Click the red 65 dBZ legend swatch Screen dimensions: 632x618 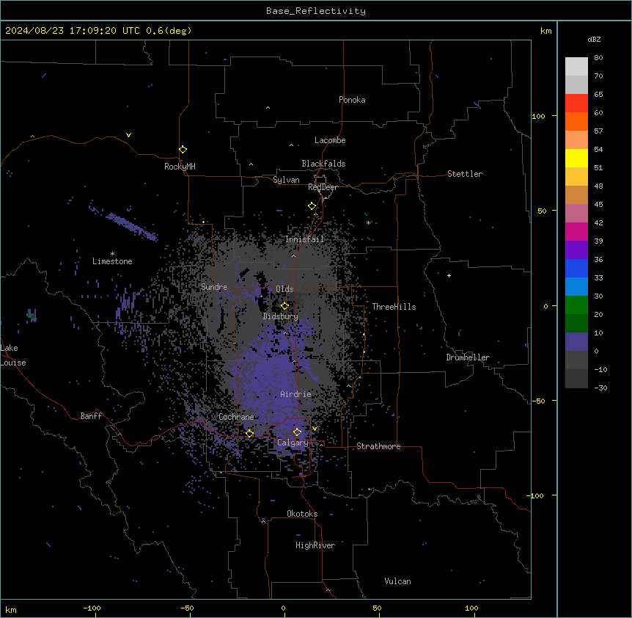[x=576, y=103]
